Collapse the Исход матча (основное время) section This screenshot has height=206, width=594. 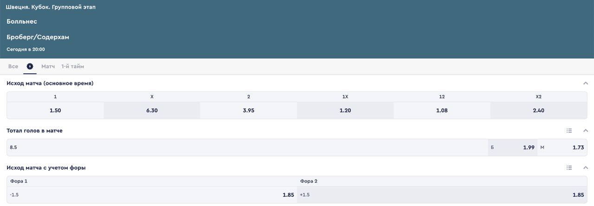[586, 84]
